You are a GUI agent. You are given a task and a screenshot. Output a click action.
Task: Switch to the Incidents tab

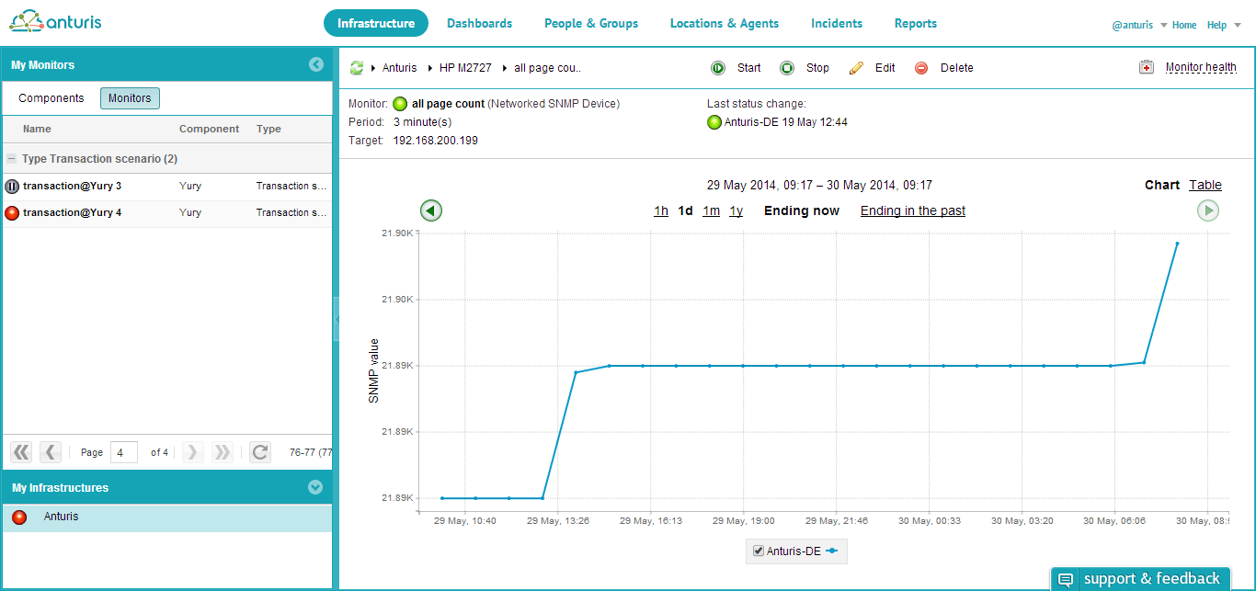point(836,23)
